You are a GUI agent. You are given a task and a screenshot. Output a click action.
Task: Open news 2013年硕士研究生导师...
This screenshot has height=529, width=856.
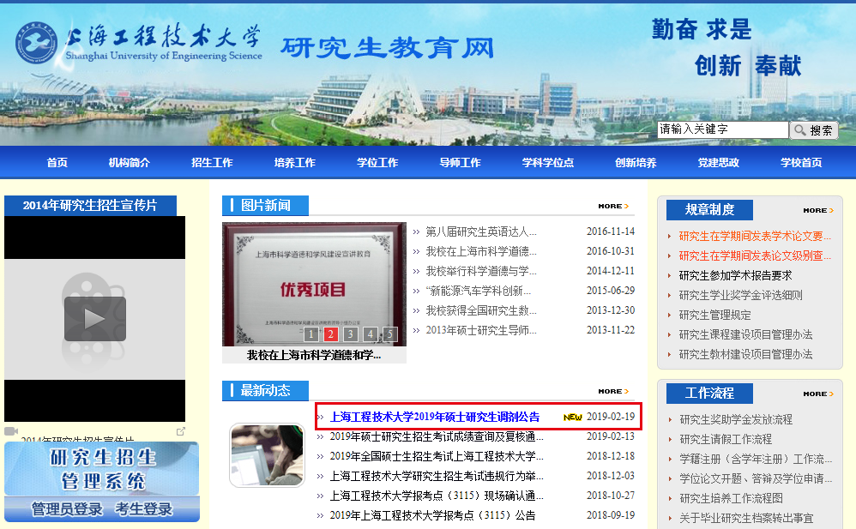[481, 330]
